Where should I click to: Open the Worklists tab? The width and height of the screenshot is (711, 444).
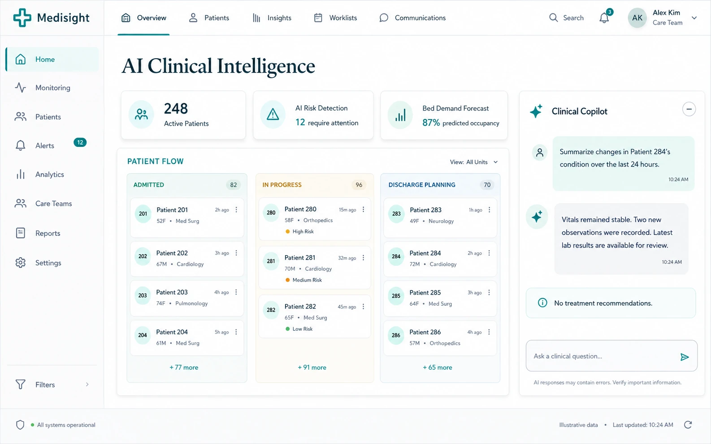[336, 18]
